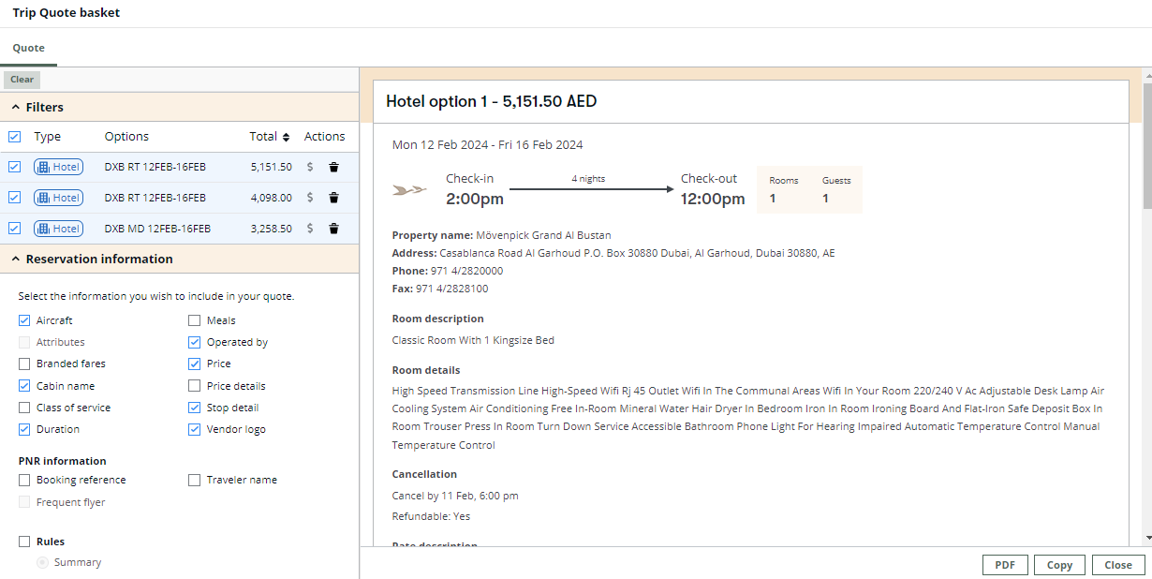The width and height of the screenshot is (1152, 579).
Task: Delete the DXB MD hotel via trash icon
Action: click(x=333, y=229)
